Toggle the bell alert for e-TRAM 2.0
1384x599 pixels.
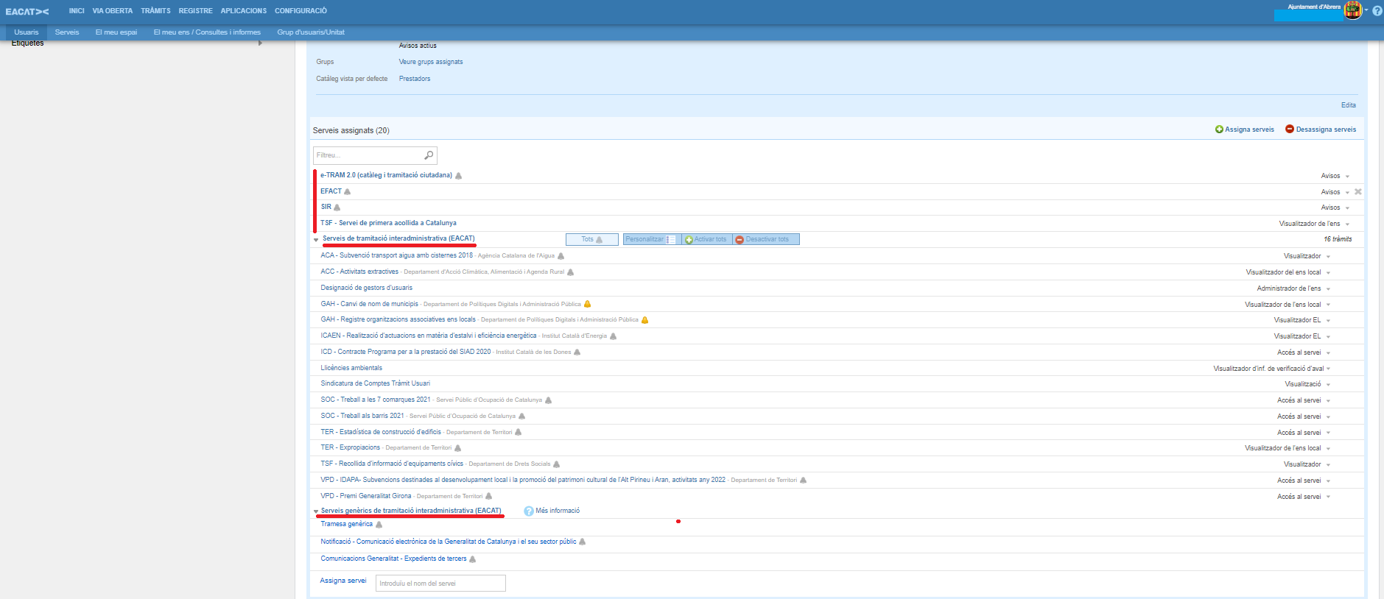coord(459,176)
